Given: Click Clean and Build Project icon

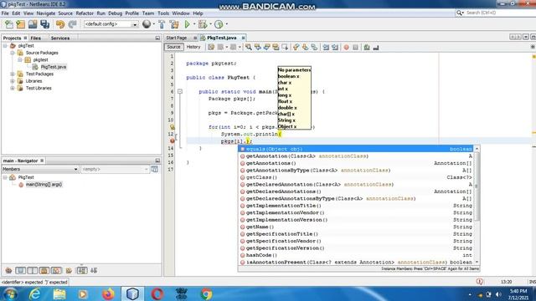Looking at the screenshot, I should click(174, 24).
